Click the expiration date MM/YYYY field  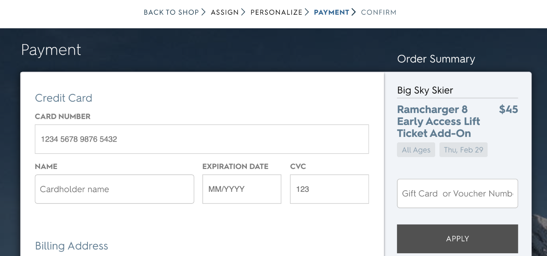tap(242, 189)
